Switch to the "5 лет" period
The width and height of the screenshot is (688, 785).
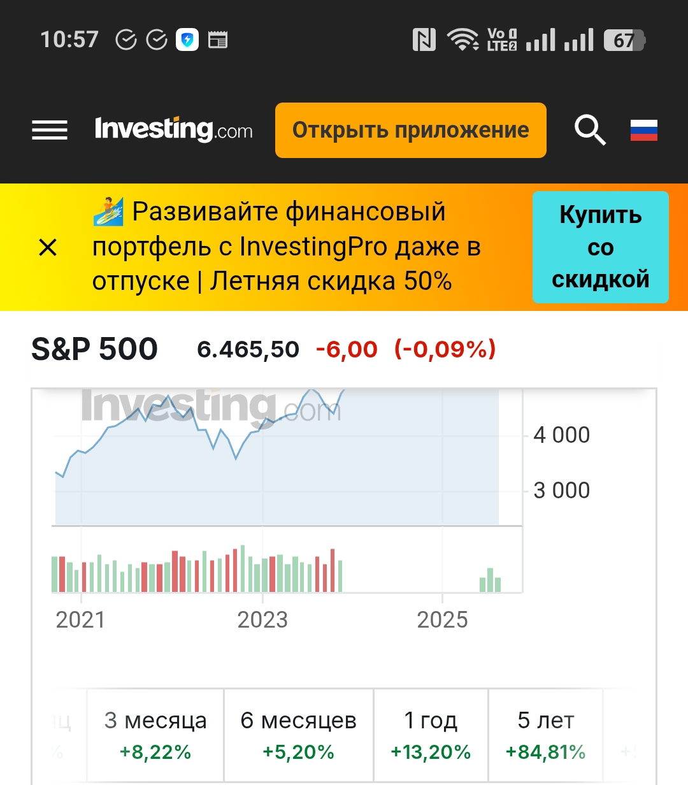tap(545, 735)
